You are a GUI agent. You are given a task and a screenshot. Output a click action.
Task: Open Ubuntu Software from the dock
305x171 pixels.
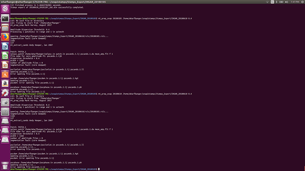5,74
